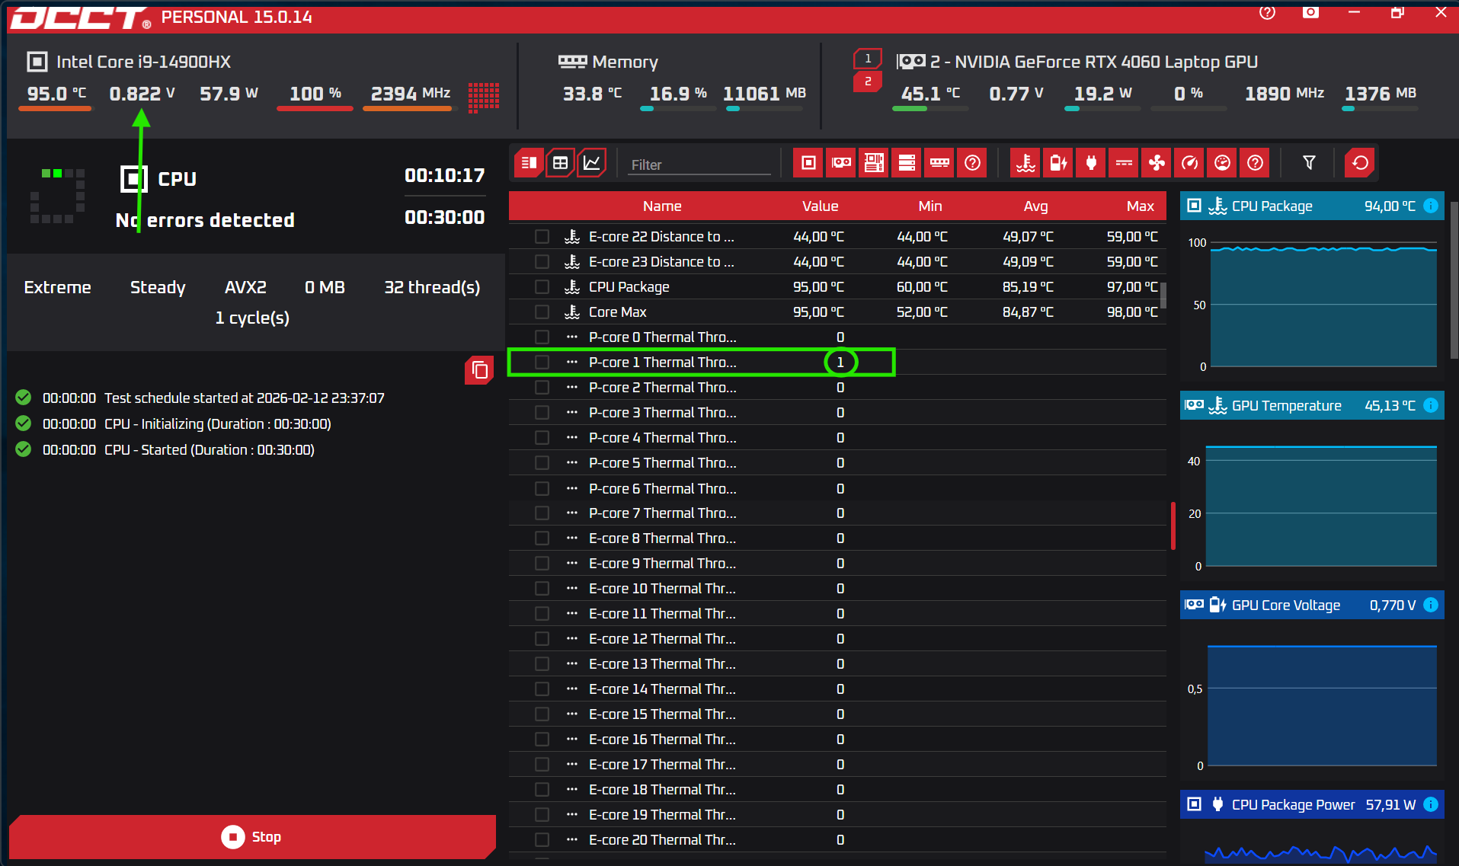This screenshot has height=866, width=1459.
Task: Check the E-core 23 Distance row checkbox
Action: pos(542,262)
